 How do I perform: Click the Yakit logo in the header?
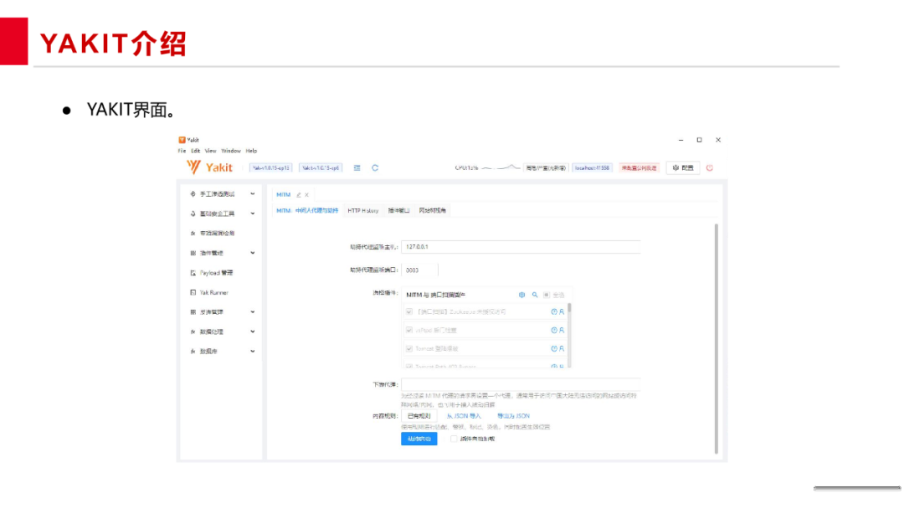click(x=209, y=167)
